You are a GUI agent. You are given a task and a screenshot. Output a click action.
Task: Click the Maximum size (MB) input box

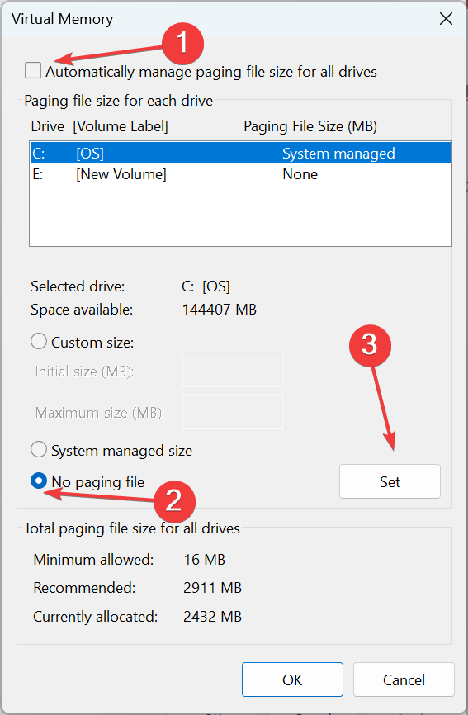point(233,411)
